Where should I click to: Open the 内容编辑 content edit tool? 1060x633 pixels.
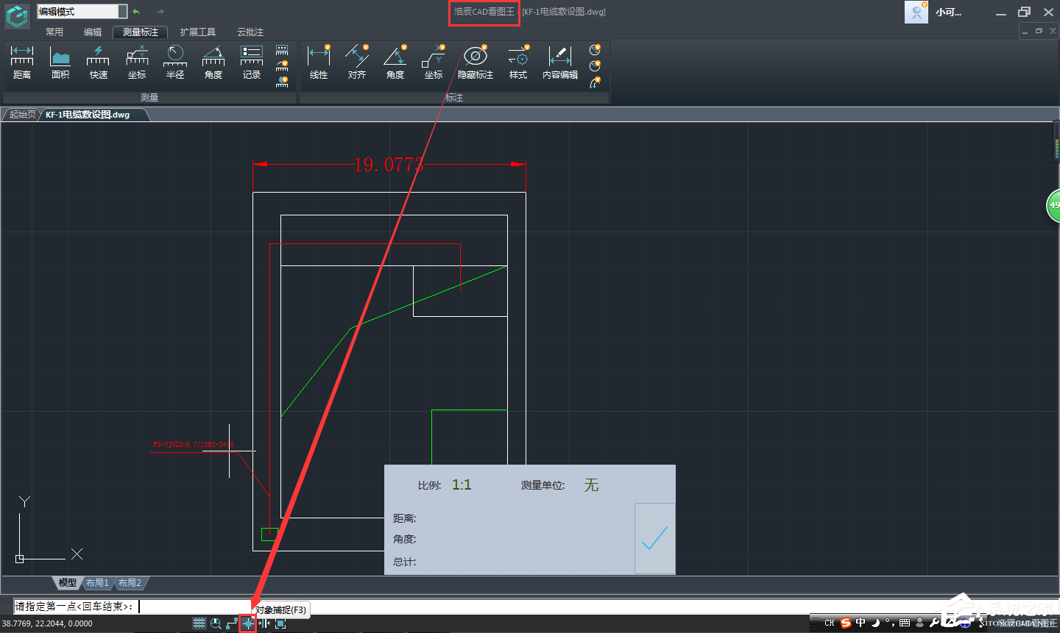coord(560,62)
